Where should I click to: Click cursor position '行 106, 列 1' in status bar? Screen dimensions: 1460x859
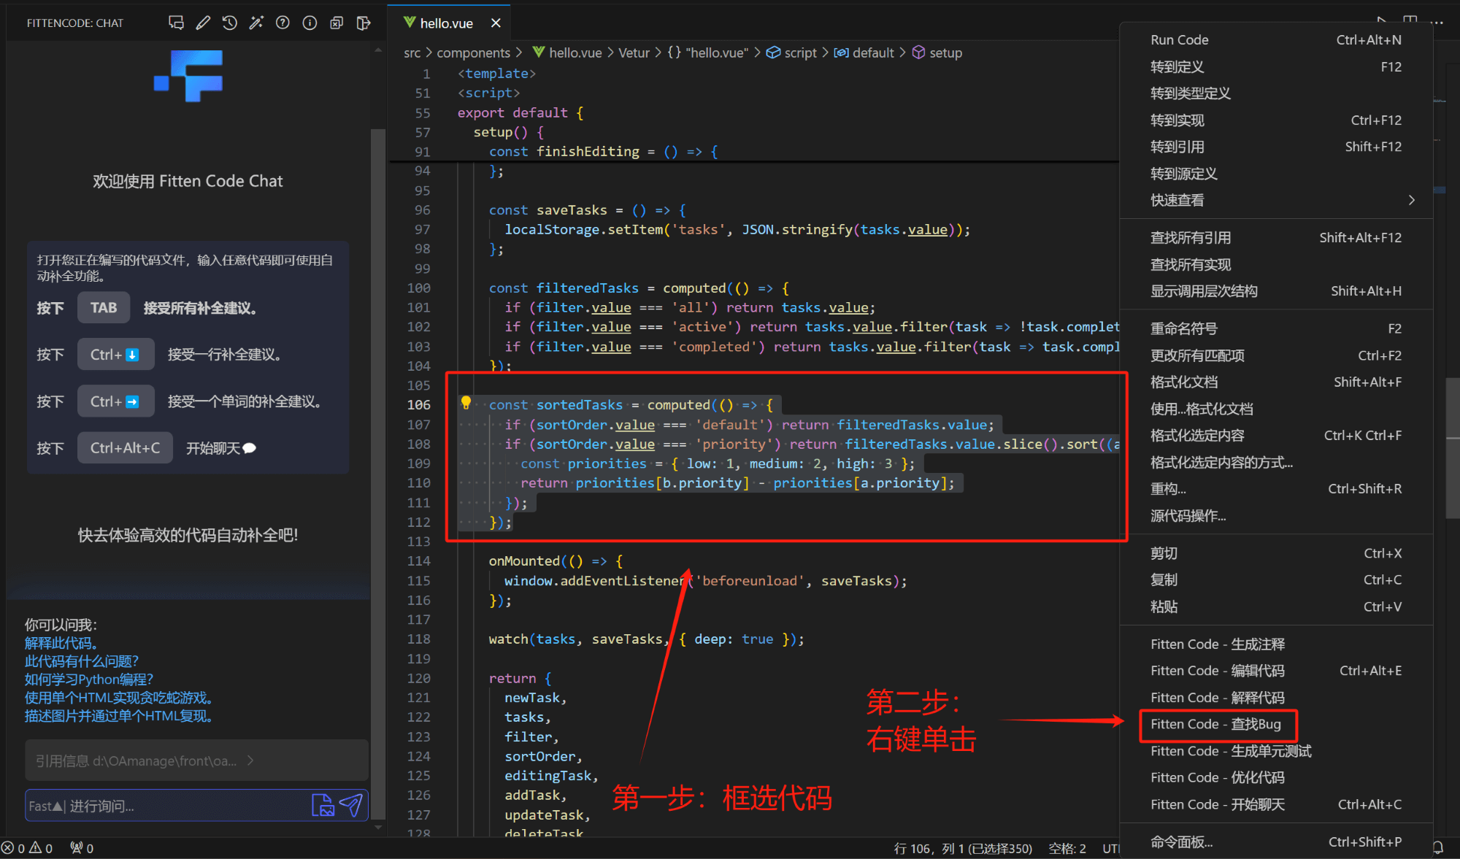coord(963,848)
